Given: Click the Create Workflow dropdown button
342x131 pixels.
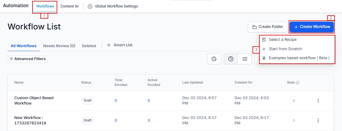Looking at the screenshot, I should click(312, 27).
